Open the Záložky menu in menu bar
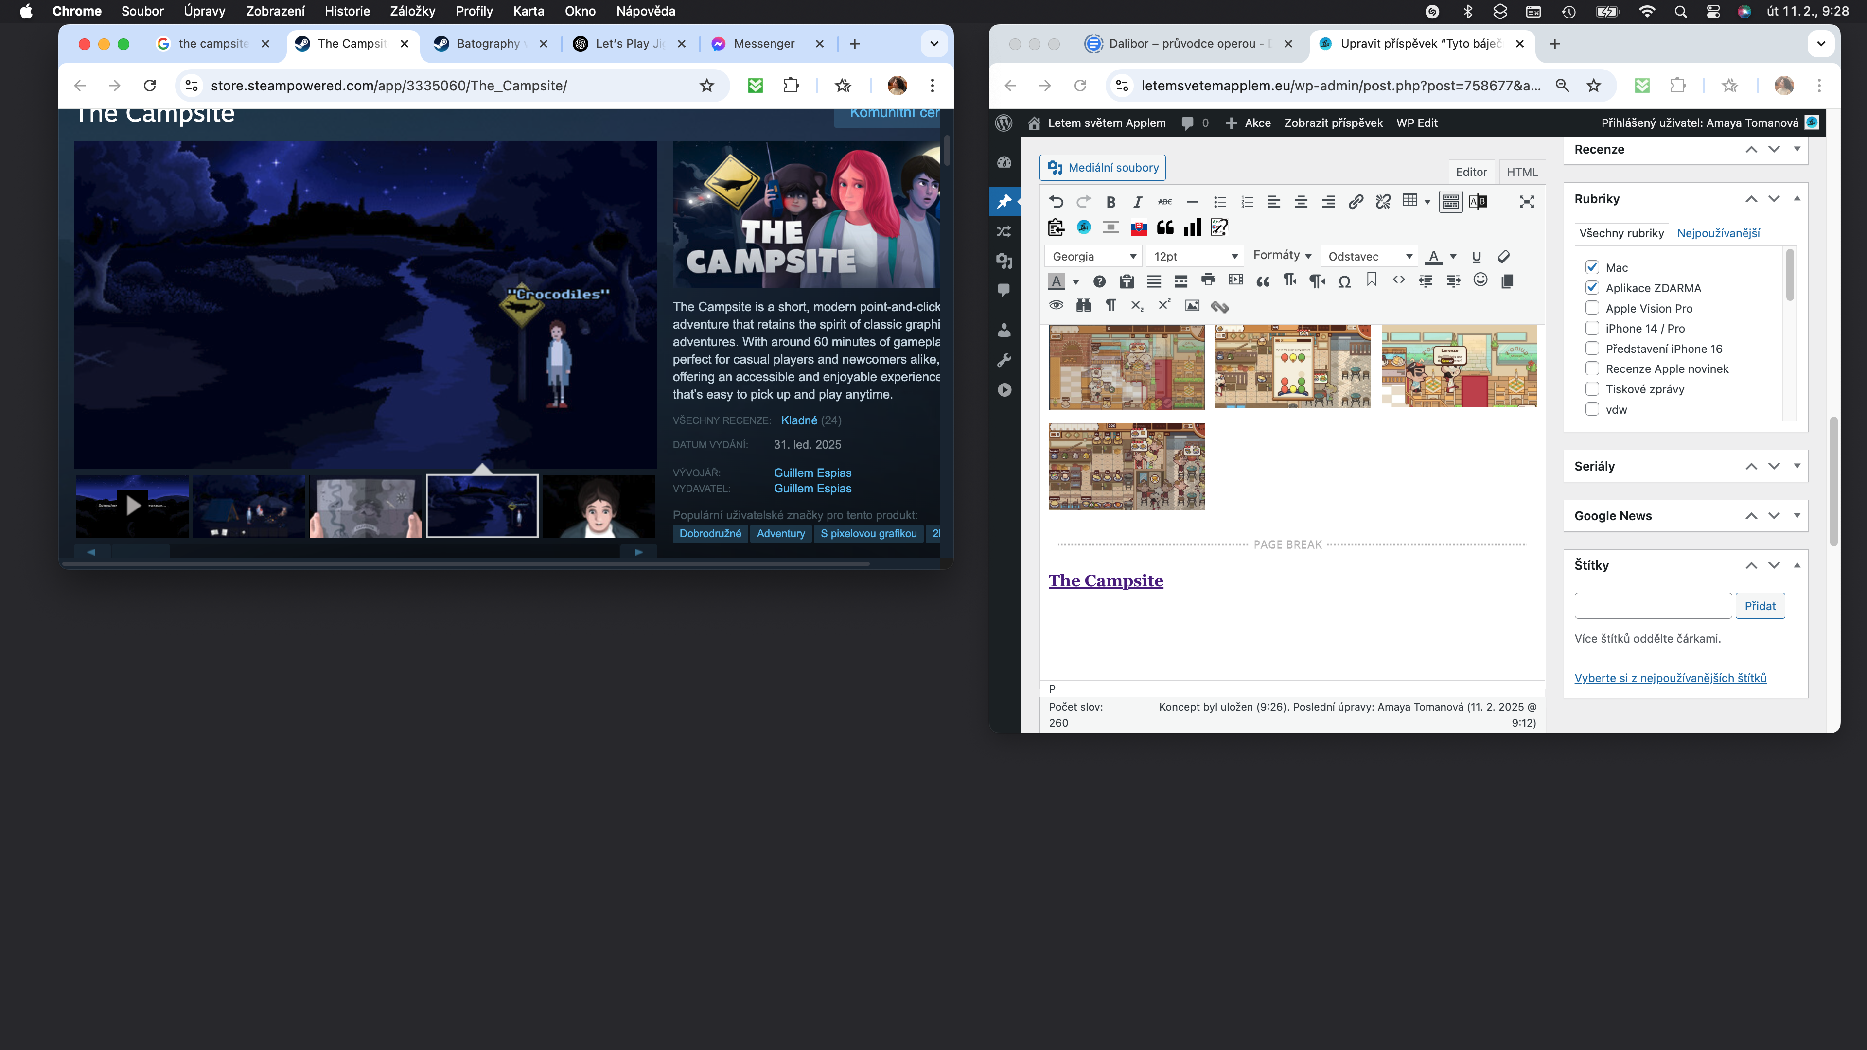The image size is (1867, 1050). [412, 11]
